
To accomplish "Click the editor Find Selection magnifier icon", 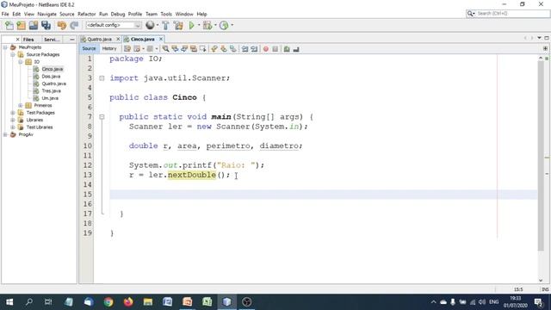I will click(x=165, y=49).
